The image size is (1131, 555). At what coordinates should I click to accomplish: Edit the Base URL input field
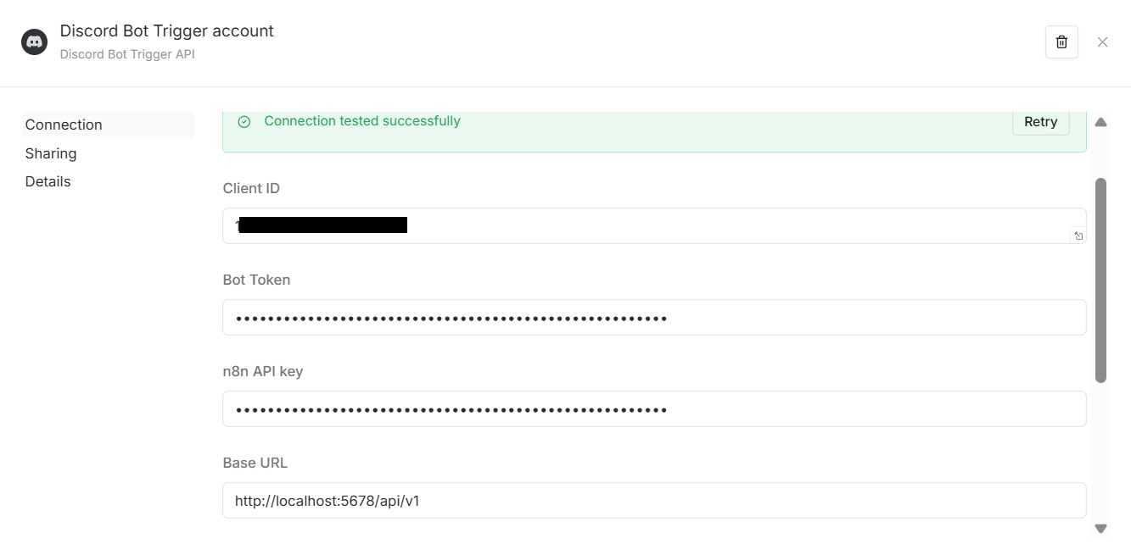[654, 501]
